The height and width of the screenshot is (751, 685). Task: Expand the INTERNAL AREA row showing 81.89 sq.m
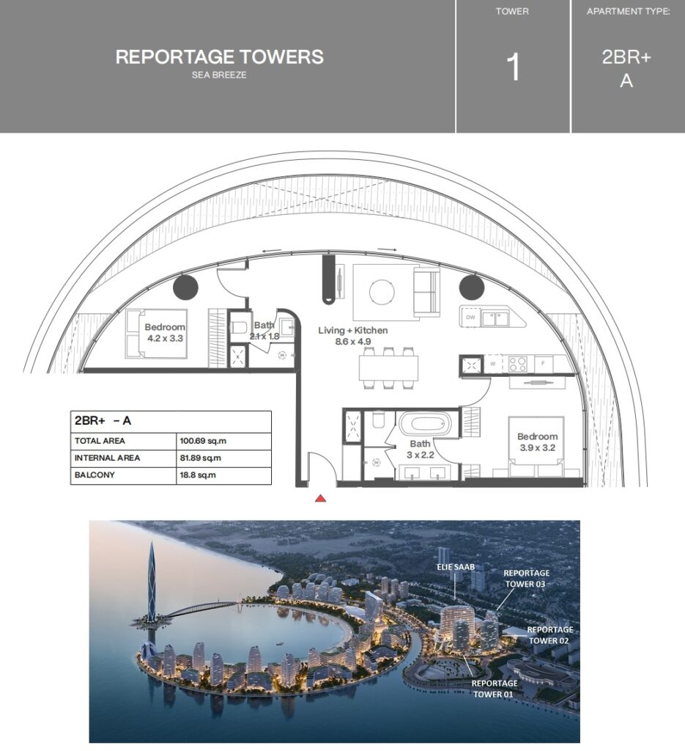pos(169,458)
